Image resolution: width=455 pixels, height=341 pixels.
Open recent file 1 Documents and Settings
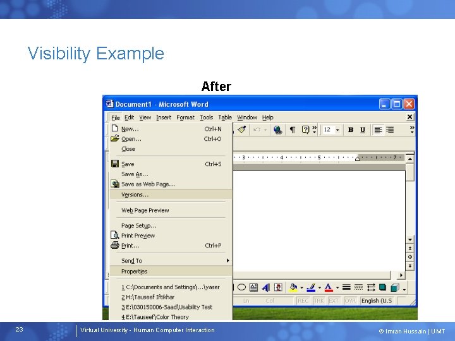[x=171, y=287]
